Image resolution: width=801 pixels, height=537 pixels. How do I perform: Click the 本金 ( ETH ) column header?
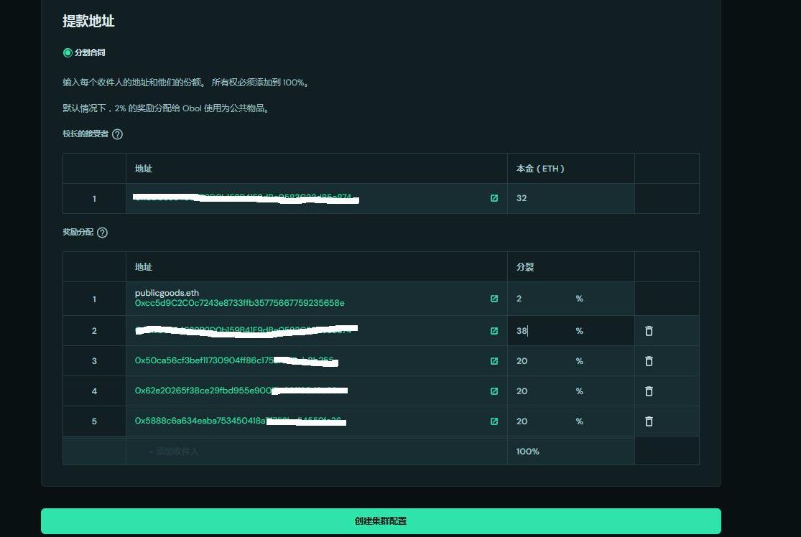click(540, 169)
